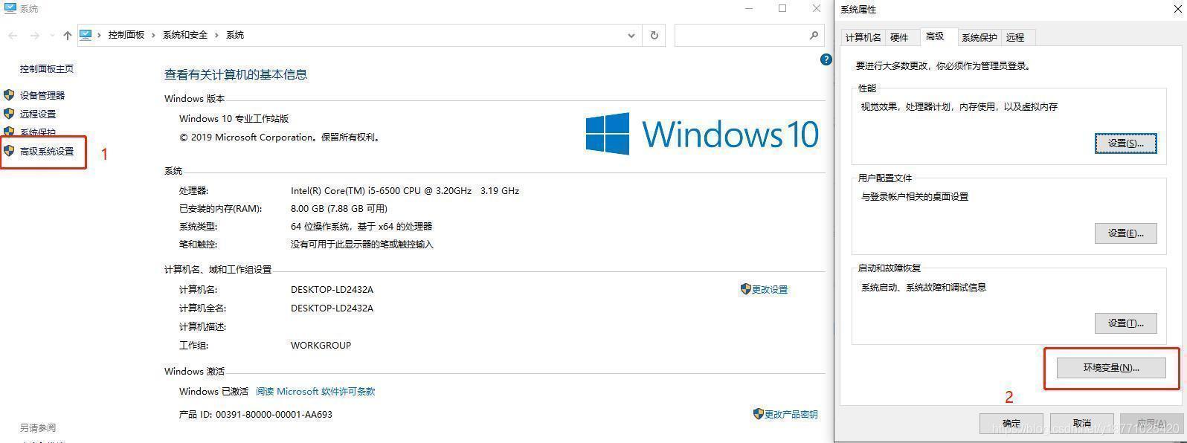Click the 更改产品密钥 link
Screen dimensions: 1187x443
point(791,414)
